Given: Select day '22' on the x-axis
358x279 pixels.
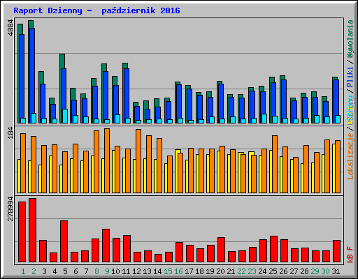Looking at the screenshot, I should pyautogui.click(x=241, y=271).
